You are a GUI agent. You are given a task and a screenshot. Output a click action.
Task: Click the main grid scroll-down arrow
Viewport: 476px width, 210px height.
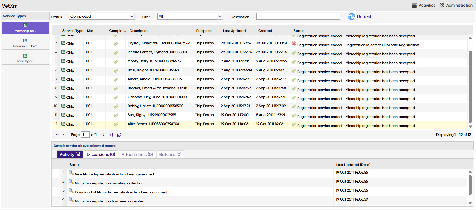[x=470, y=127]
